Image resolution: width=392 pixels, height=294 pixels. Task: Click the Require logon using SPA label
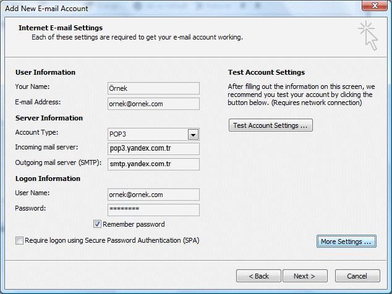pos(112,240)
